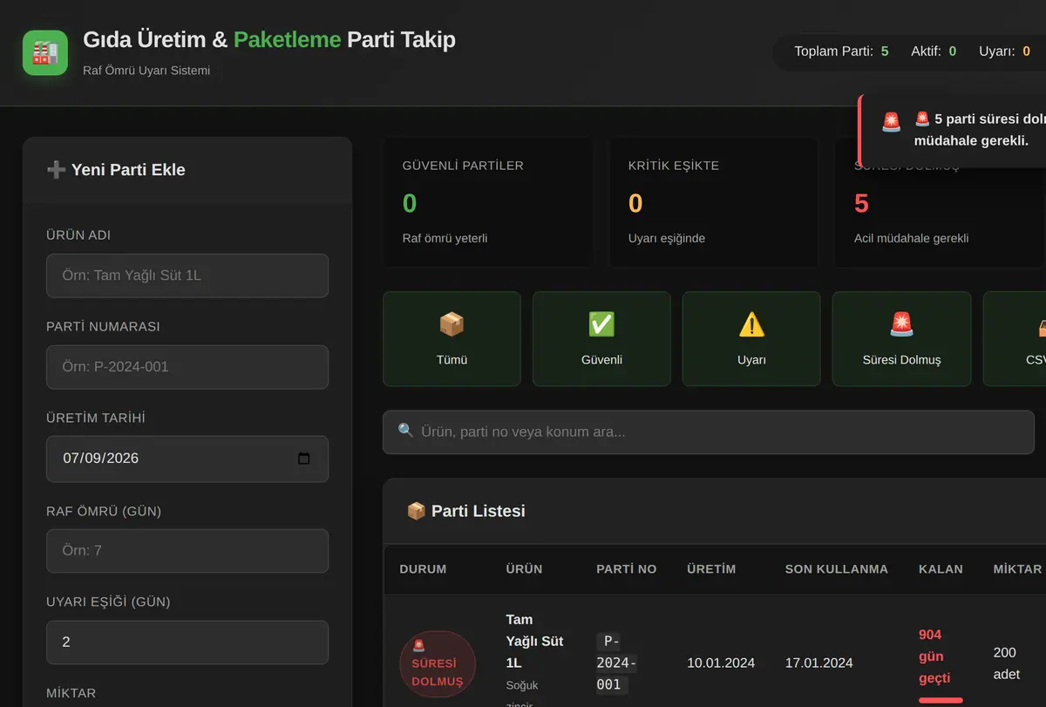Viewport: 1046px width, 707px height.
Task: Click the magnifier icon in search bar
Action: point(405,432)
